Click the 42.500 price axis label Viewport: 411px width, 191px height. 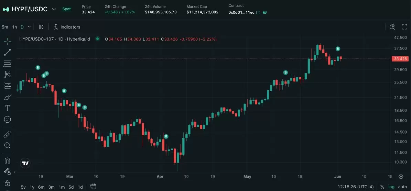(400, 38)
